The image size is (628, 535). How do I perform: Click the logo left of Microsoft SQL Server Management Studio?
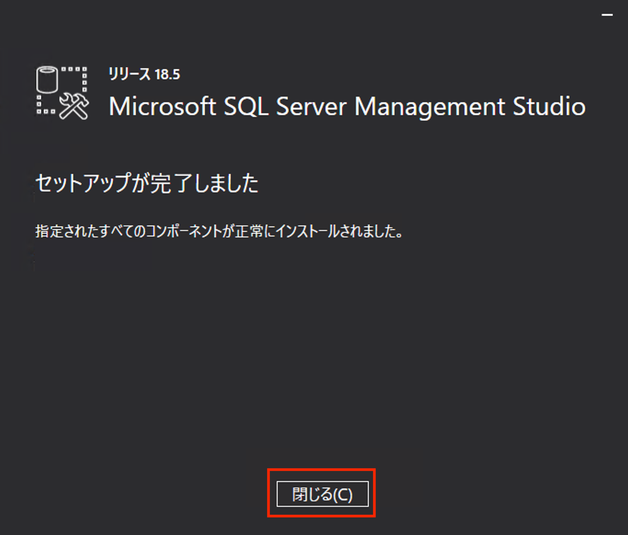point(61,91)
